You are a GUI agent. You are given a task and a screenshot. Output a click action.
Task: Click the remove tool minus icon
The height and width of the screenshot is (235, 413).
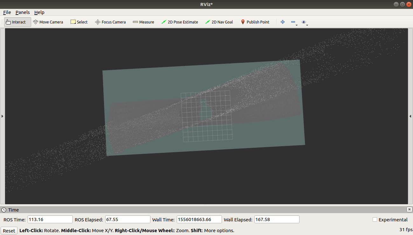294,22
